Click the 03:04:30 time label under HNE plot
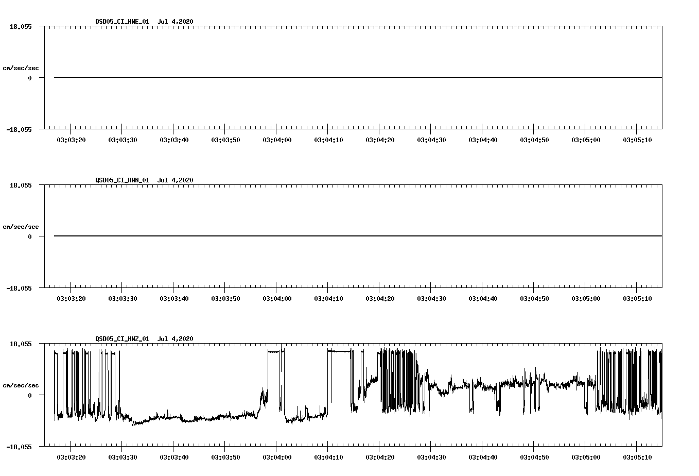 pos(431,140)
